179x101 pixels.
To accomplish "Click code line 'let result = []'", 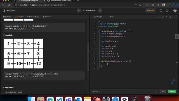I will click(109, 46).
